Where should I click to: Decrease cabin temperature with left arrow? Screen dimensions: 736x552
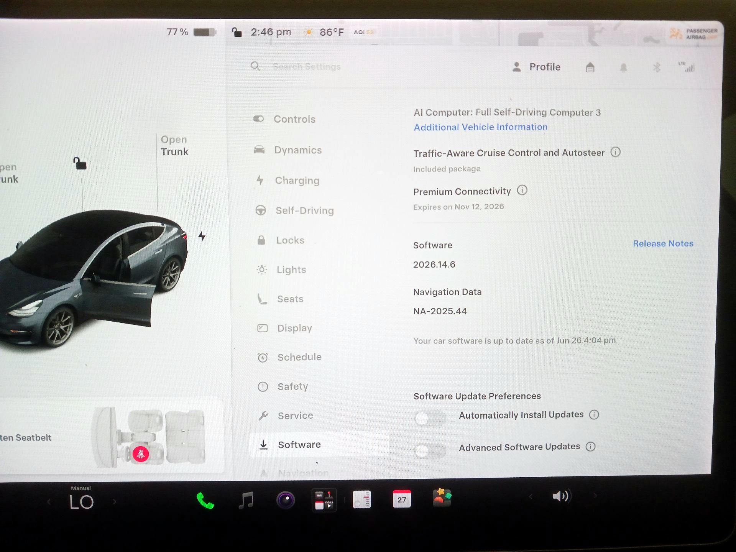(x=49, y=501)
